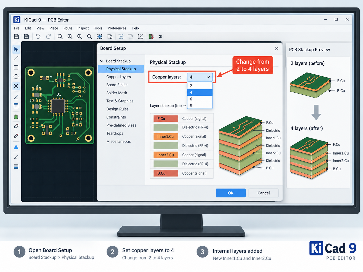
Task: Select Board Finish in the tree
Action: coord(117,85)
